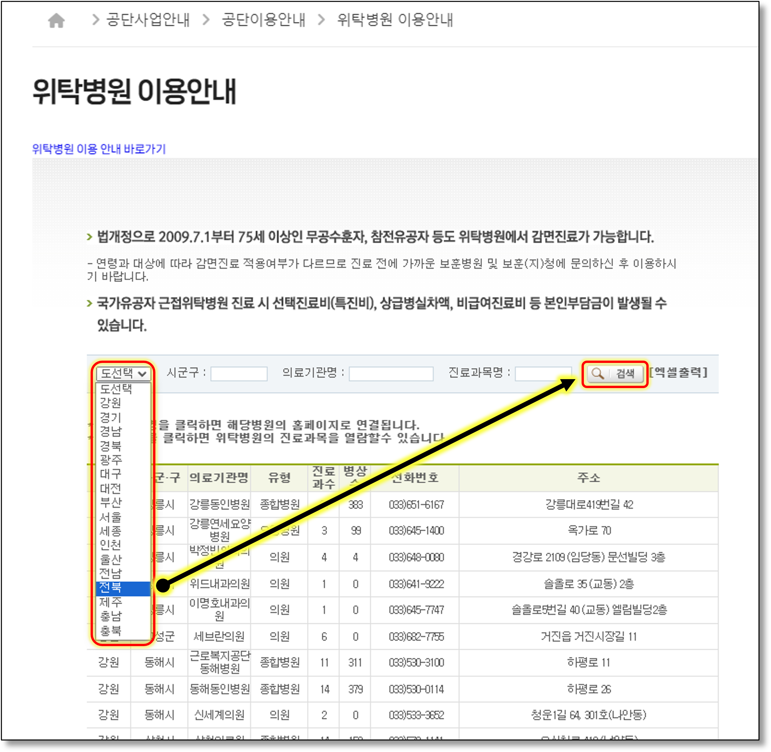Click the home icon in breadcrumb

(56, 21)
